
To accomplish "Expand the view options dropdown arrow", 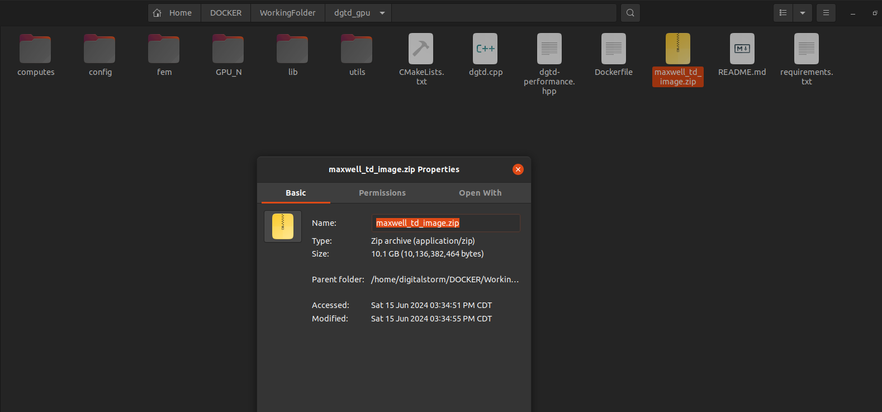I will tap(802, 13).
